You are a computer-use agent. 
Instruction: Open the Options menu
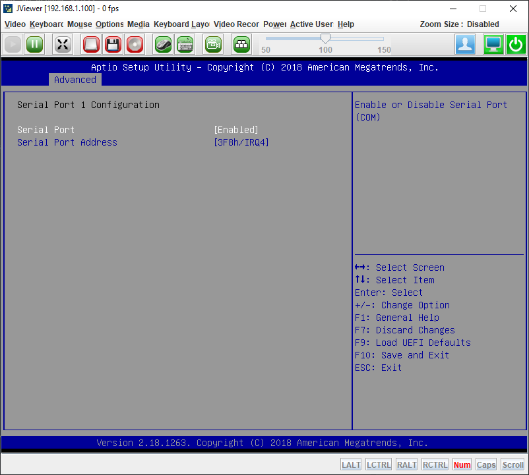click(x=109, y=24)
